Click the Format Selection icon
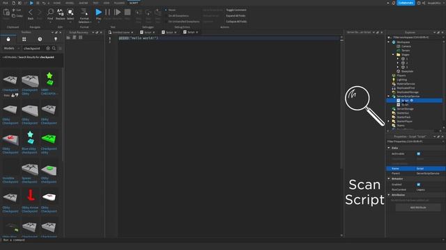Viewport: 446px width, 250px height. click(x=84, y=12)
